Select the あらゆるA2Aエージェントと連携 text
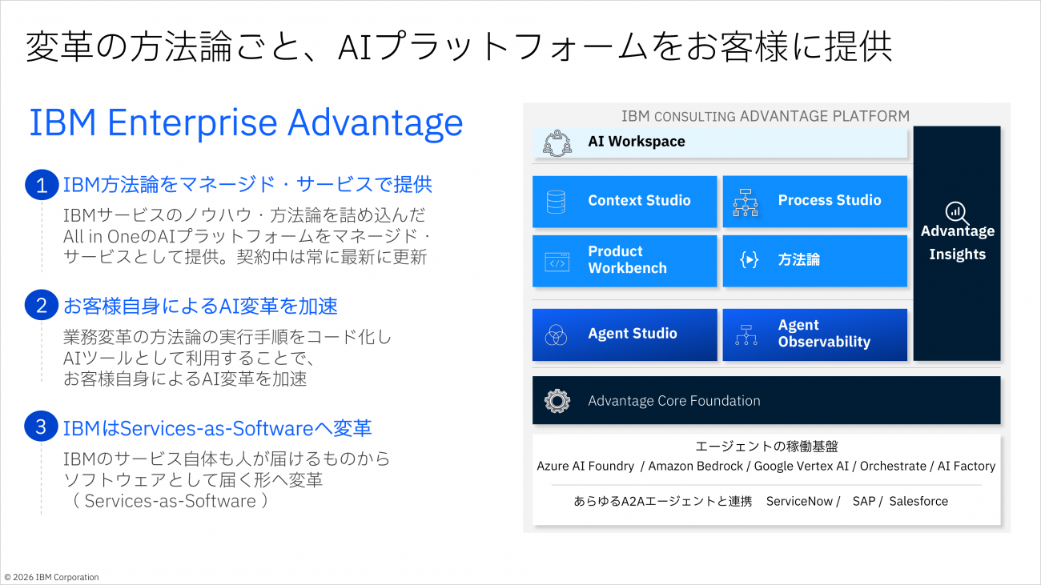Screen dimensions: 1041x585 tap(663, 501)
